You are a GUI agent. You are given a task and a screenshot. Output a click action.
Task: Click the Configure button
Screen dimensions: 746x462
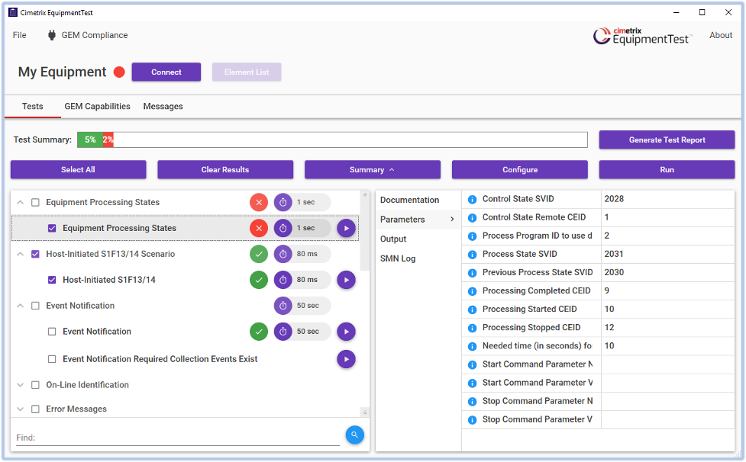click(519, 170)
